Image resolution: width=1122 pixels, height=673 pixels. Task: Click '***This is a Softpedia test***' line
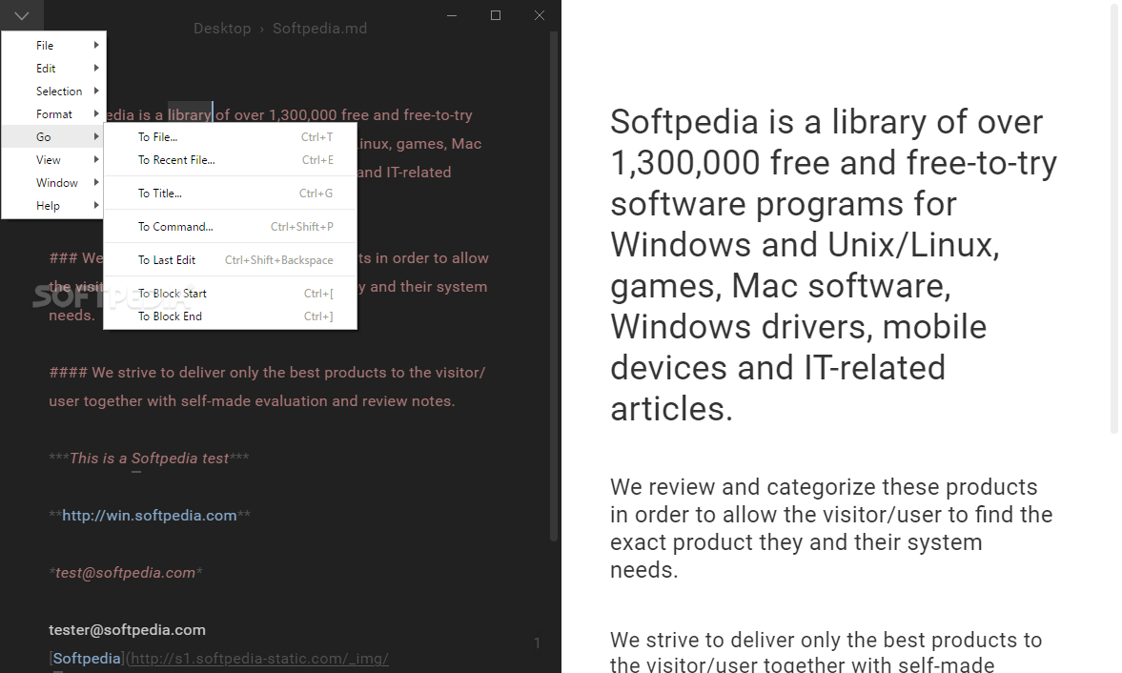click(149, 458)
